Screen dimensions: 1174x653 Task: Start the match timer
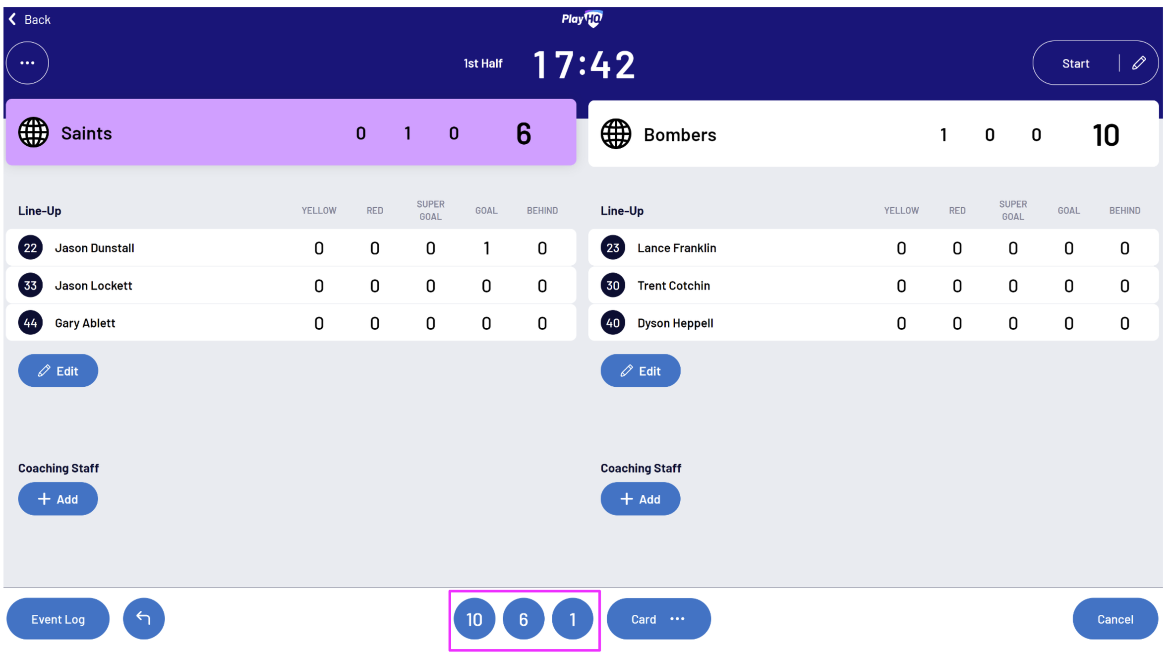(x=1075, y=63)
